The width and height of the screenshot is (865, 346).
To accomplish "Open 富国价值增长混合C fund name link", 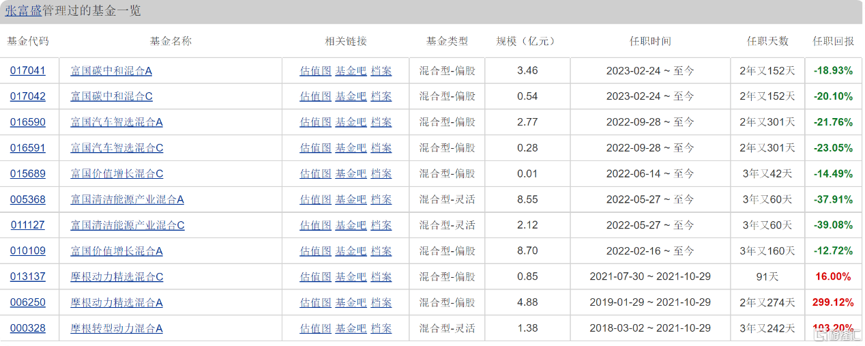I will pyautogui.click(x=117, y=174).
